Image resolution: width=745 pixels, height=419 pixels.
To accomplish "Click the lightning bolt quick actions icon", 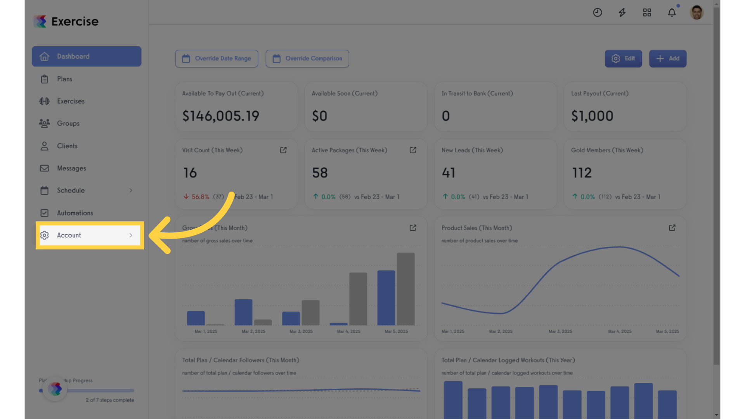I will tap(622, 12).
